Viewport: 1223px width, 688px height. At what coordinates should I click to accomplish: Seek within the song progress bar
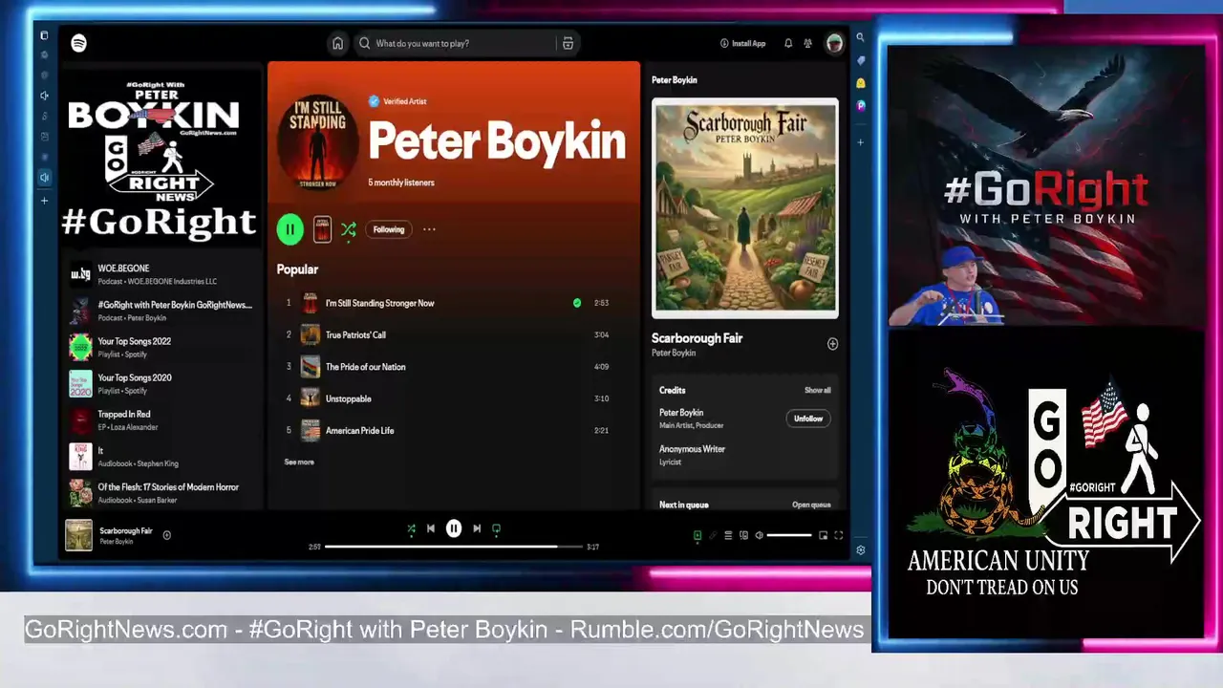pyautogui.click(x=454, y=547)
